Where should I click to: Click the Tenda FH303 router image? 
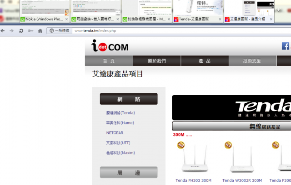pos(195,159)
